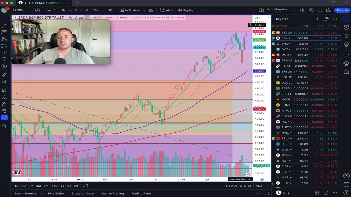
Task: Switch to the 4h timeframe
Action: [70, 10]
